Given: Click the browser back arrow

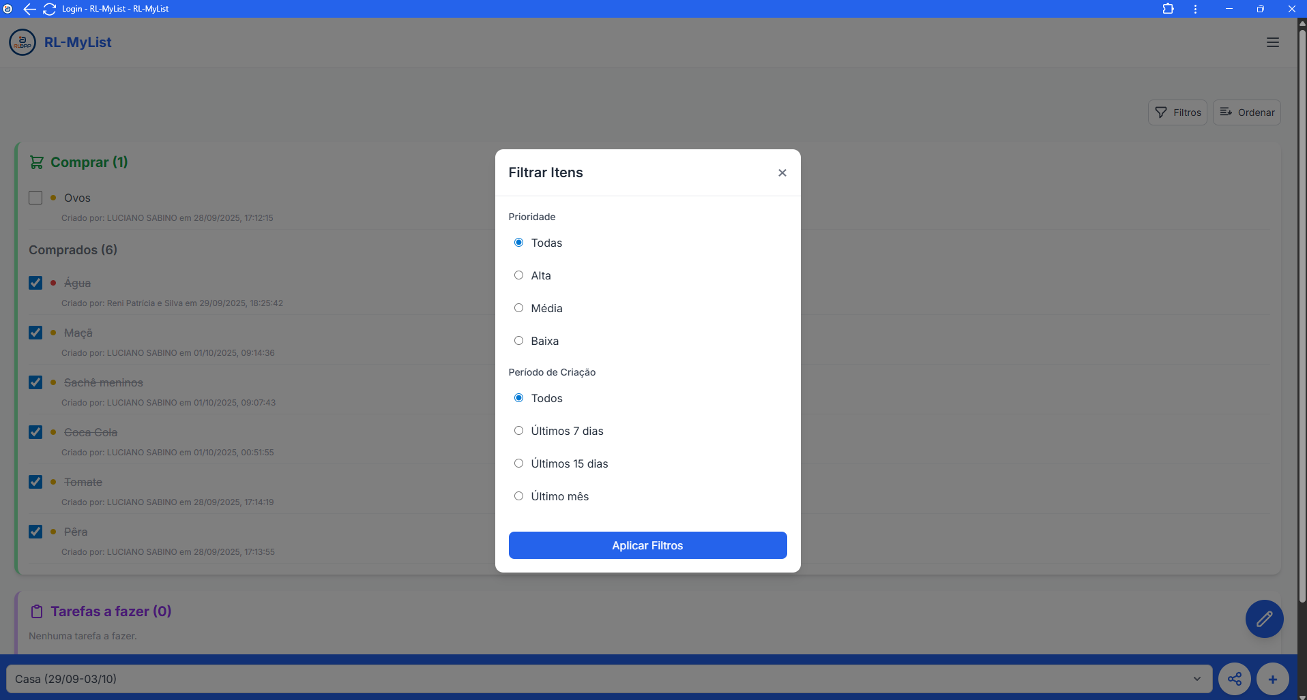Looking at the screenshot, I should 29,9.
